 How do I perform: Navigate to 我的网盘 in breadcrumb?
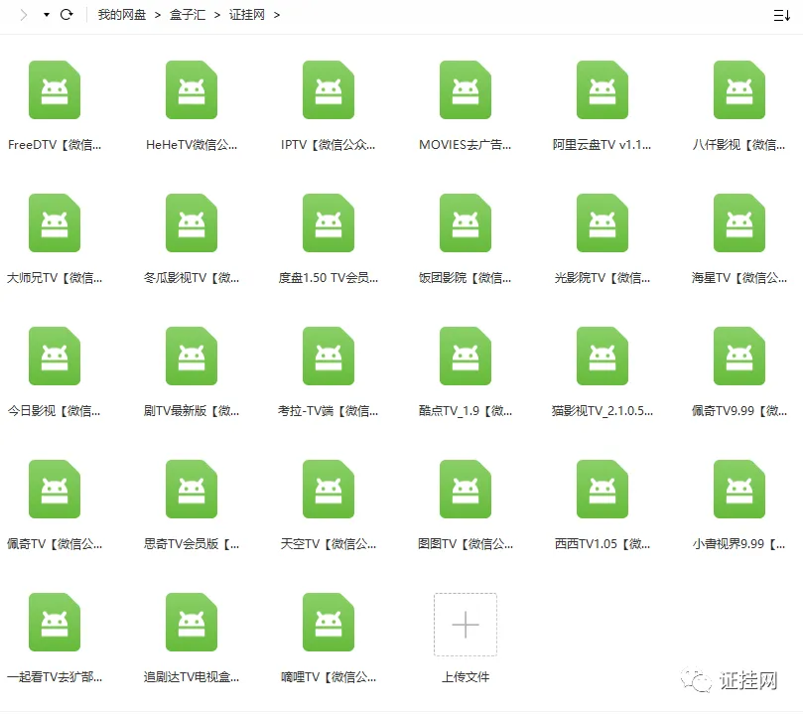pos(122,15)
